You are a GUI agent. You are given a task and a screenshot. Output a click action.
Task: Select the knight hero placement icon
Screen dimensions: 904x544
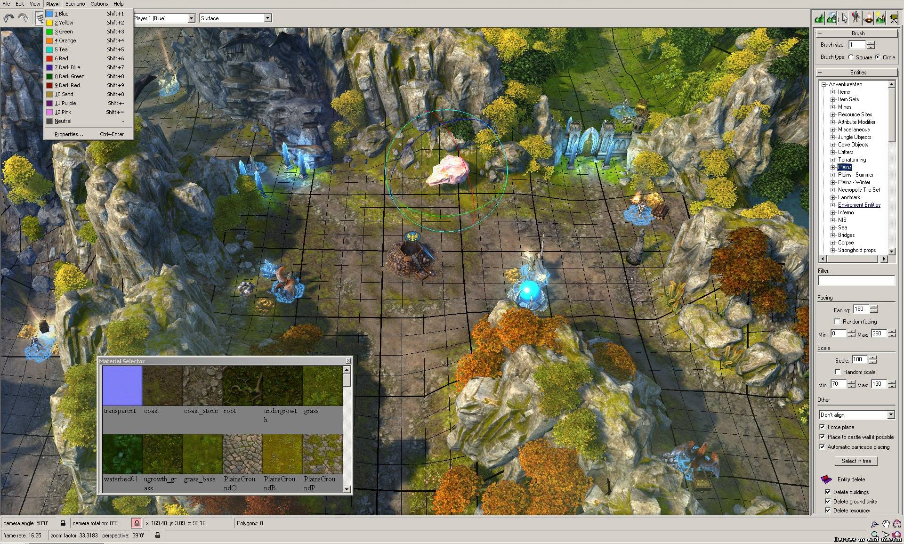(x=856, y=18)
